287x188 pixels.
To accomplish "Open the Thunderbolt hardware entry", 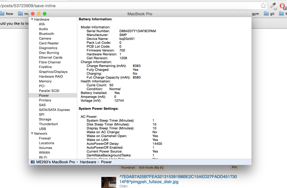I will [48, 124].
